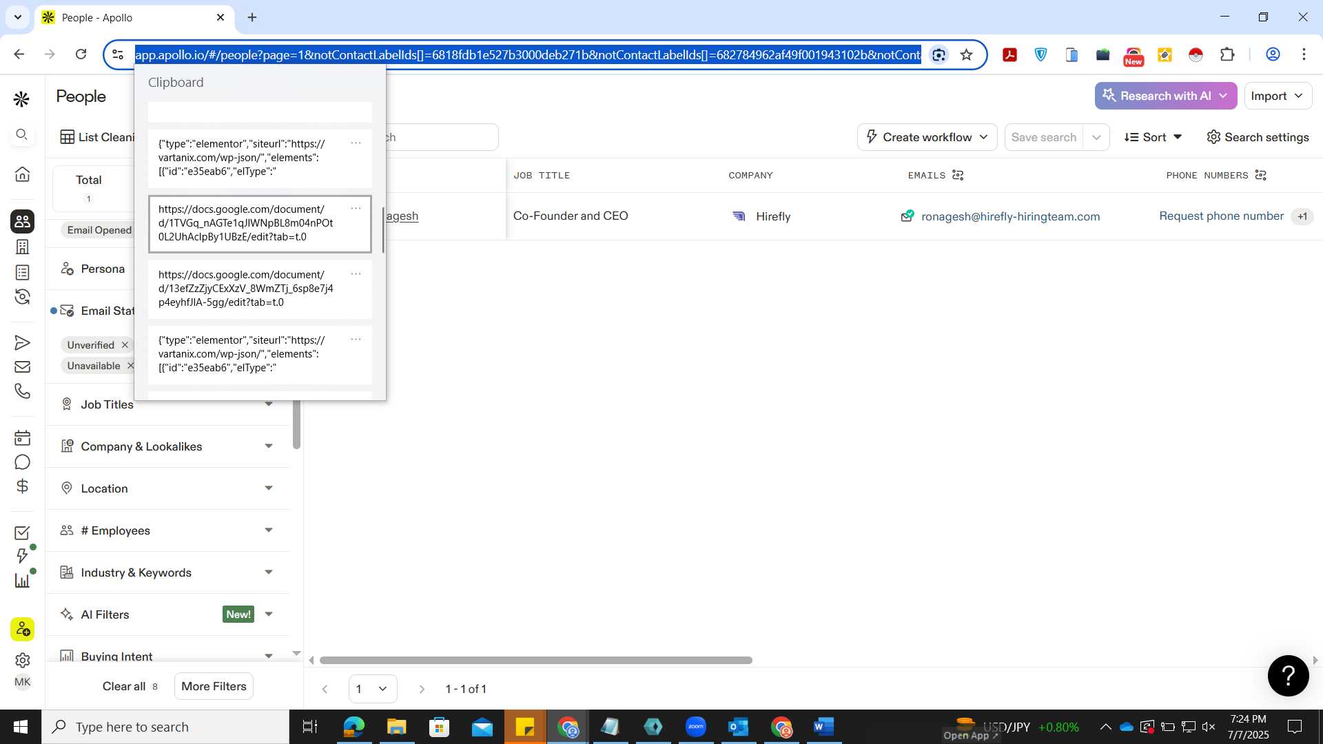Open Meetings calendar icon in sidebar
The width and height of the screenshot is (1323, 744).
click(x=22, y=437)
